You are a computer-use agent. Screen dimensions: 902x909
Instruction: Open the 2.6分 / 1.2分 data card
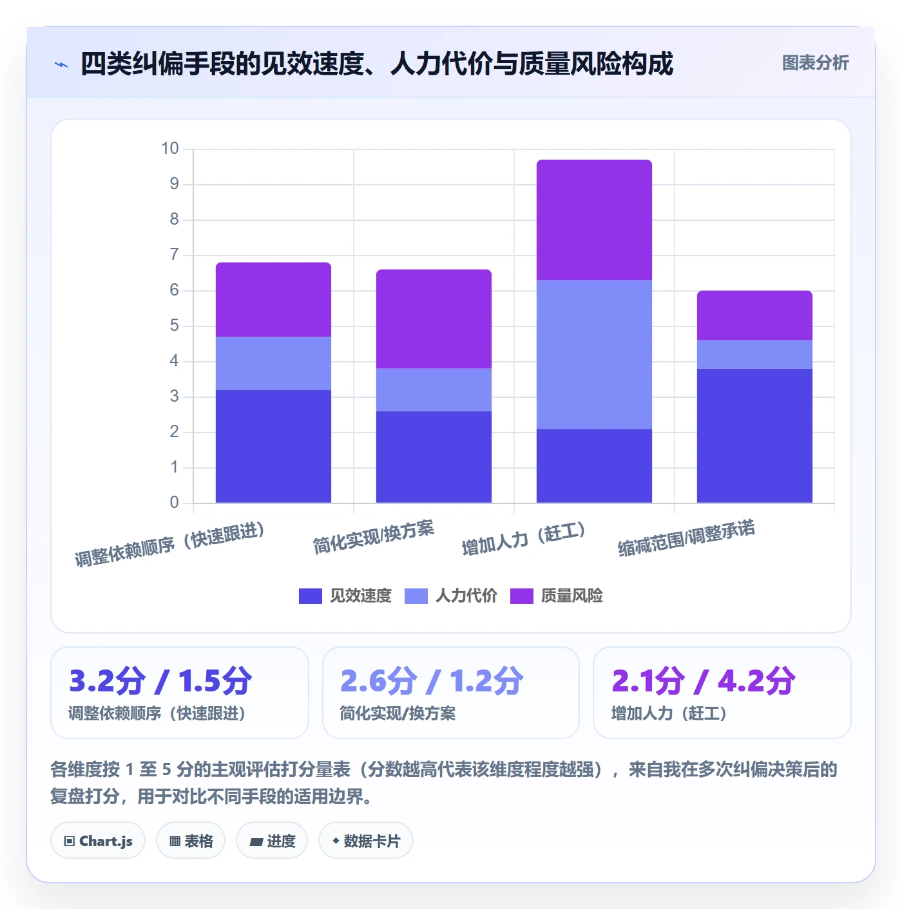click(451, 693)
